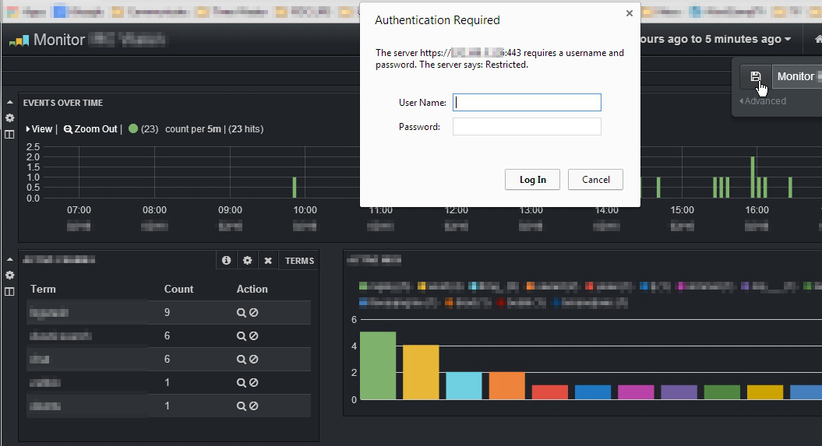Click column layout icon of events row
822x446 pixels.
9,135
